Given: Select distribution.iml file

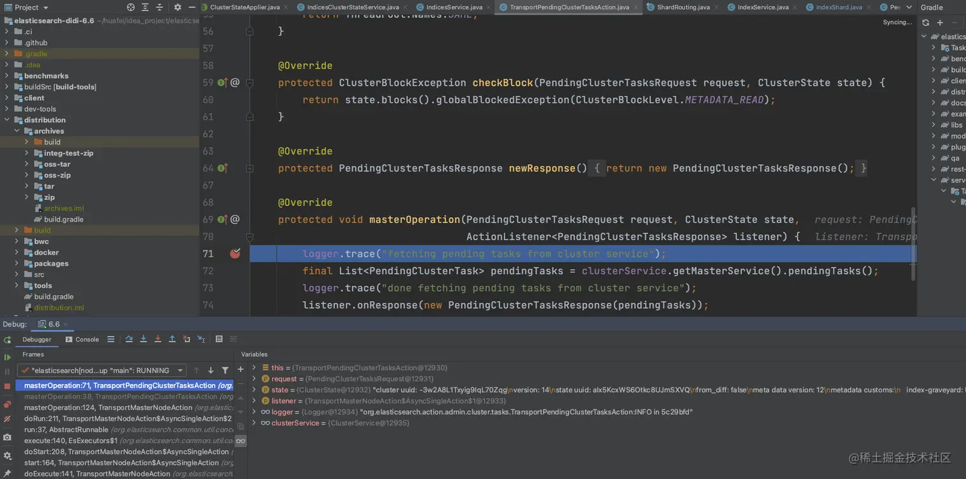Looking at the screenshot, I should point(59,308).
